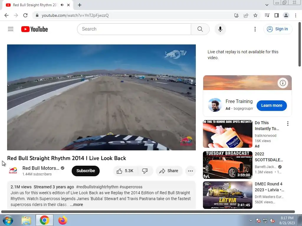
Task: Click the Sign in button
Action: (x=278, y=29)
